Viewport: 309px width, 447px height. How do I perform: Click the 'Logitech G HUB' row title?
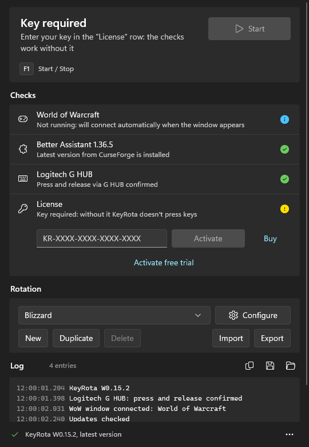click(64, 174)
